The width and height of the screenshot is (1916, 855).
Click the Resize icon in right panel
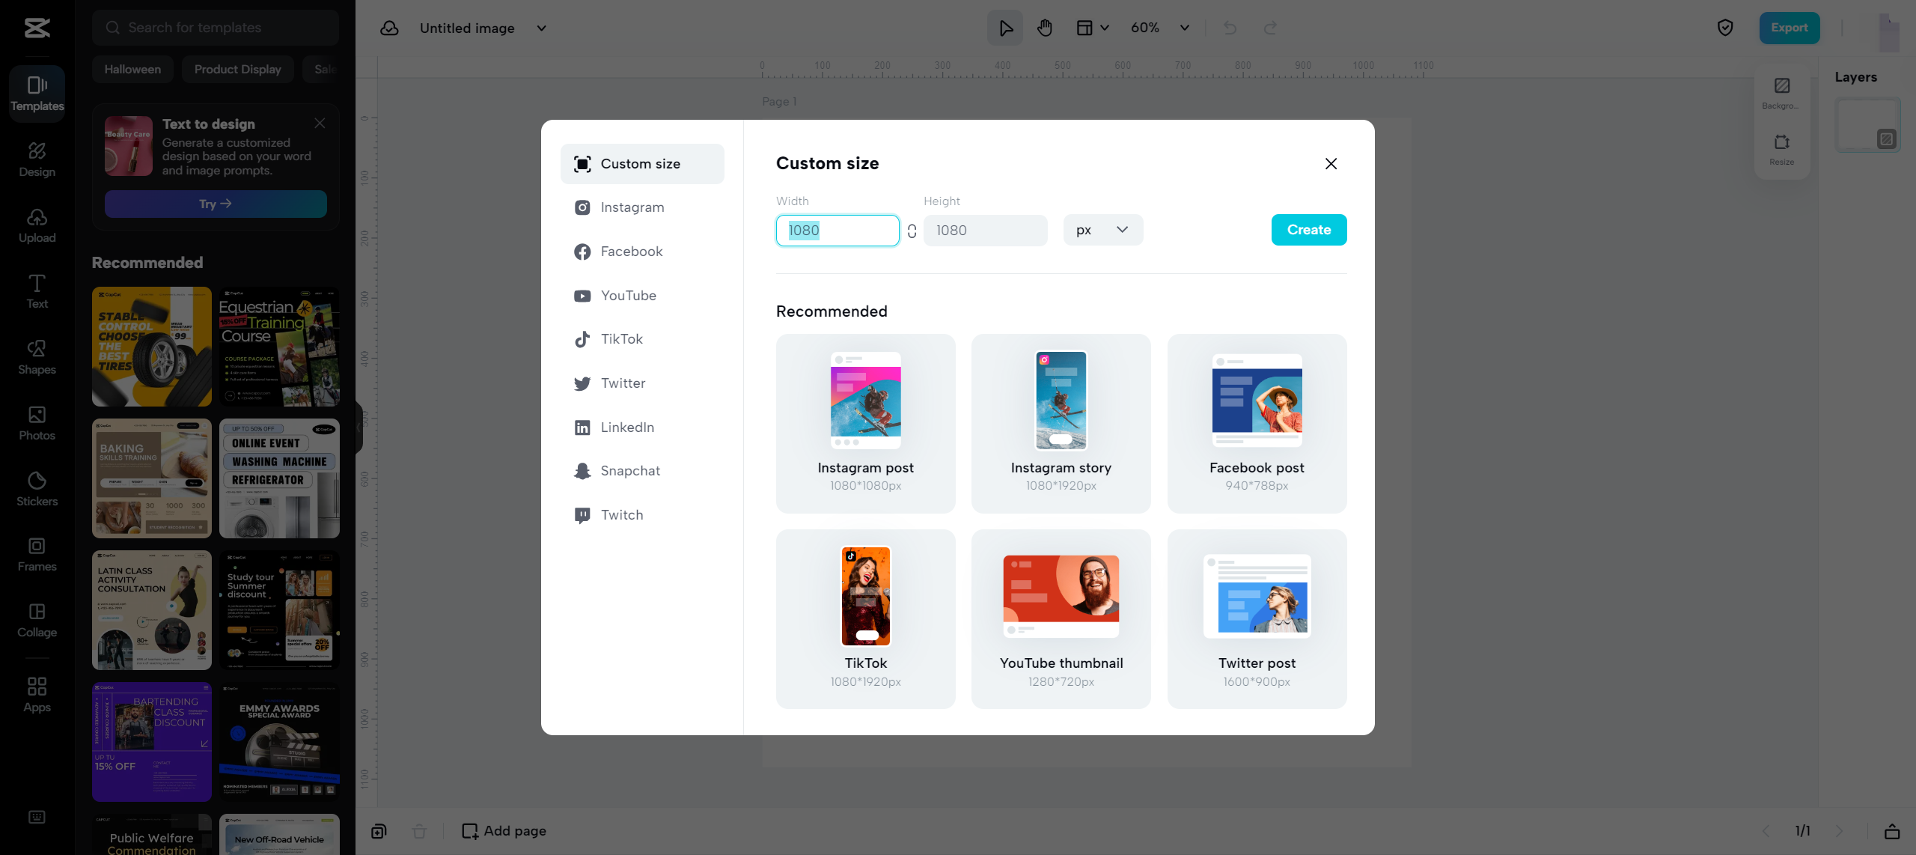click(1781, 148)
